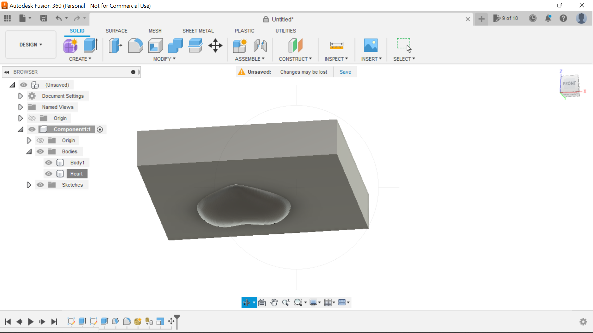
Task: Activate the Zoom Window tool
Action: pos(298,302)
